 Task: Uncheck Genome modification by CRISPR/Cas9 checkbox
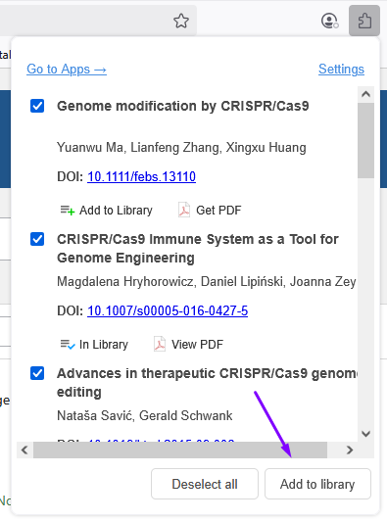(37, 106)
